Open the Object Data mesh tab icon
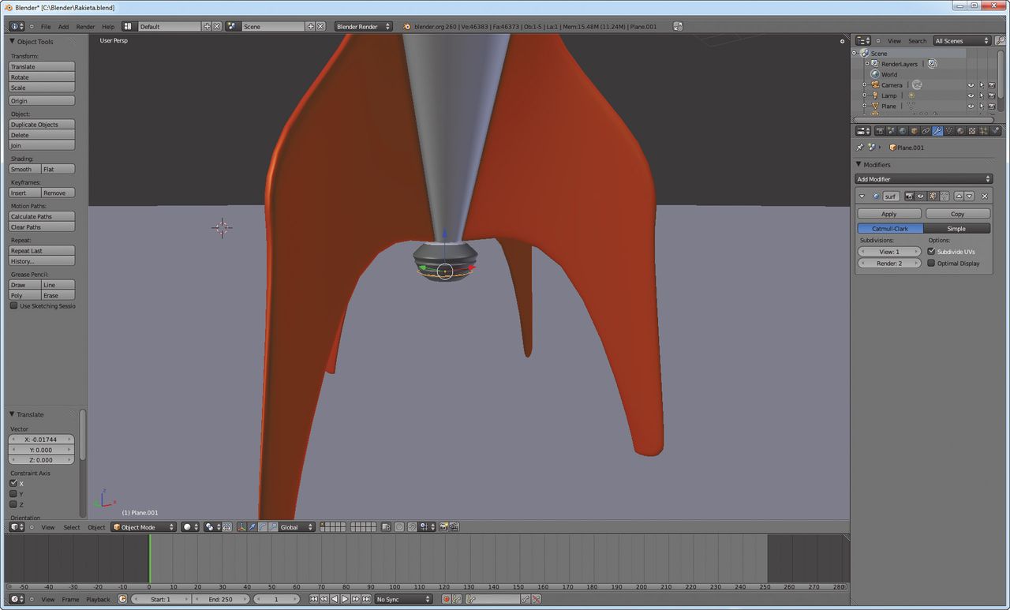Viewport: 1010px width, 610px height. click(949, 131)
